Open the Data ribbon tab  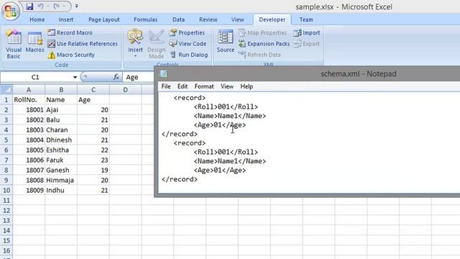tap(178, 19)
